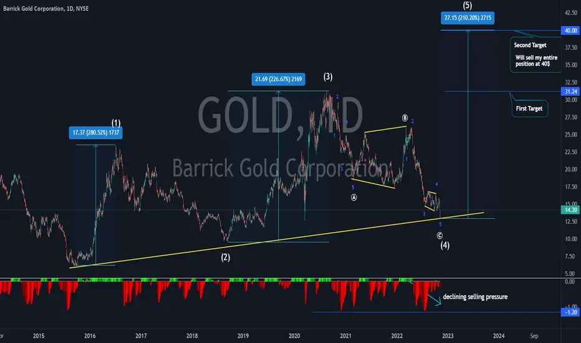Click the declining selling pressure annotation
The image size is (581, 343).
475,297
